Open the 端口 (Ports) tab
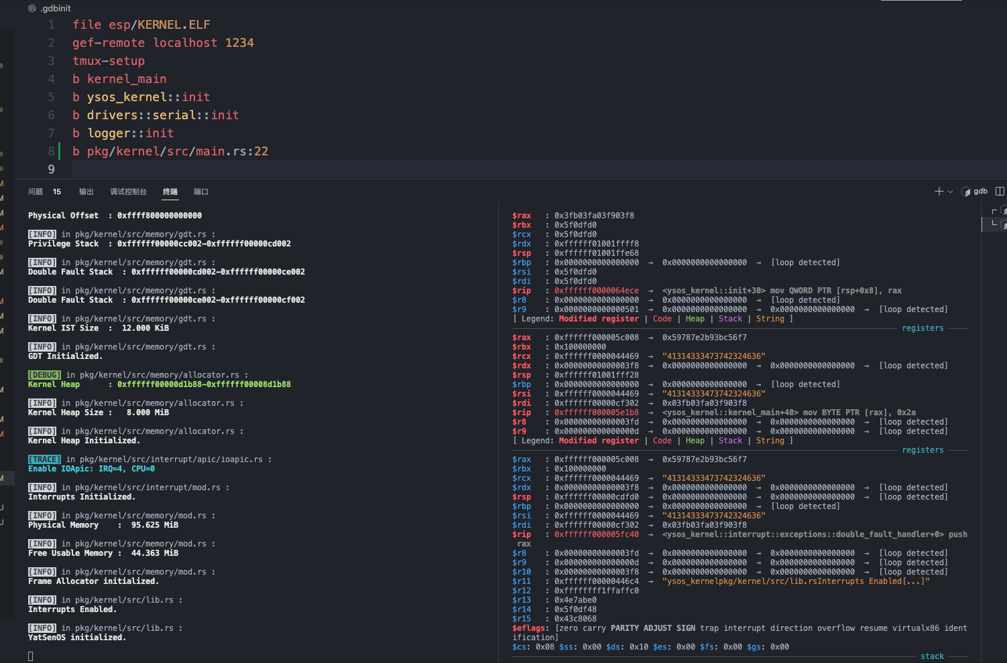The height and width of the screenshot is (663, 1007). click(x=201, y=192)
